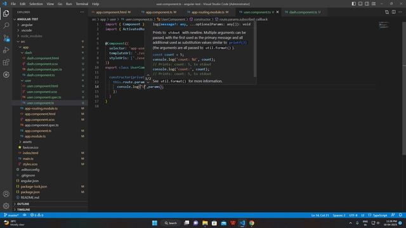The width and height of the screenshot is (406, 228).
Task: Open angular.json file
Action: pyautogui.click(x=30, y=180)
